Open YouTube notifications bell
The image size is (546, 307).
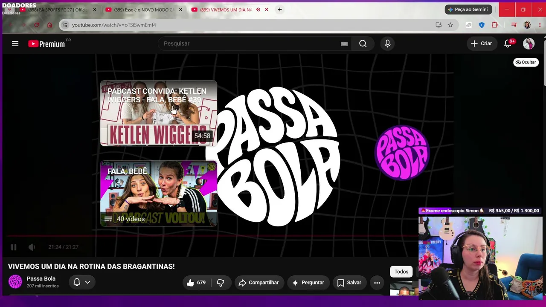[508, 43]
